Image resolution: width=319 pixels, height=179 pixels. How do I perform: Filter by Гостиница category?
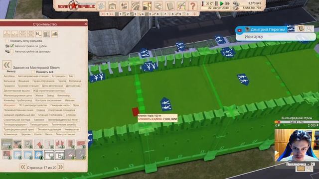(75, 81)
